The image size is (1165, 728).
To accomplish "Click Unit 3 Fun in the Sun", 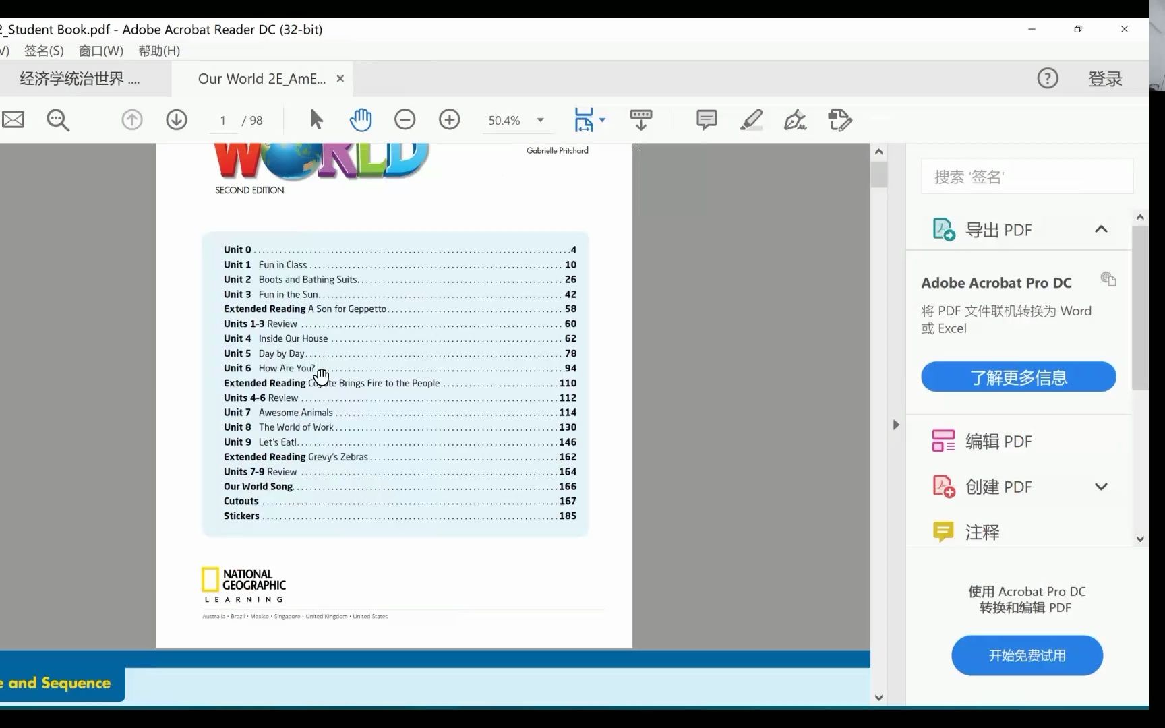I will (x=400, y=295).
